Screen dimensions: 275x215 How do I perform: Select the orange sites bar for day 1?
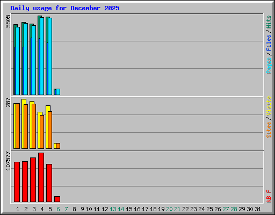[x=18, y=126]
